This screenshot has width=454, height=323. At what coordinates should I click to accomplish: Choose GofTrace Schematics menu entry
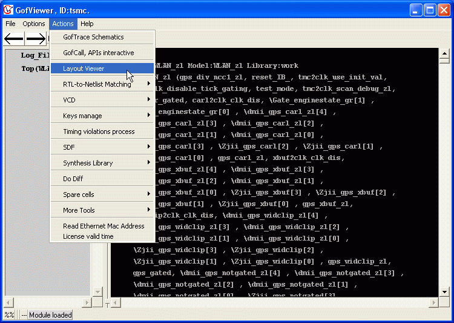pyautogui.click(x=93, y=37)
